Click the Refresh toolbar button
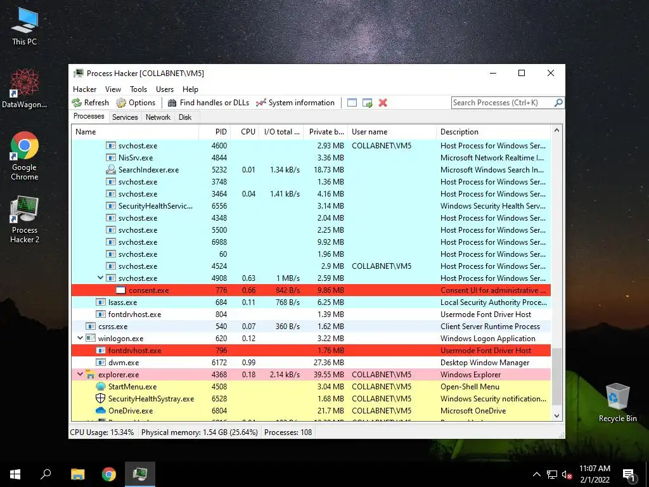This screenshot has height=487, width=649. (x=90, y=103)
